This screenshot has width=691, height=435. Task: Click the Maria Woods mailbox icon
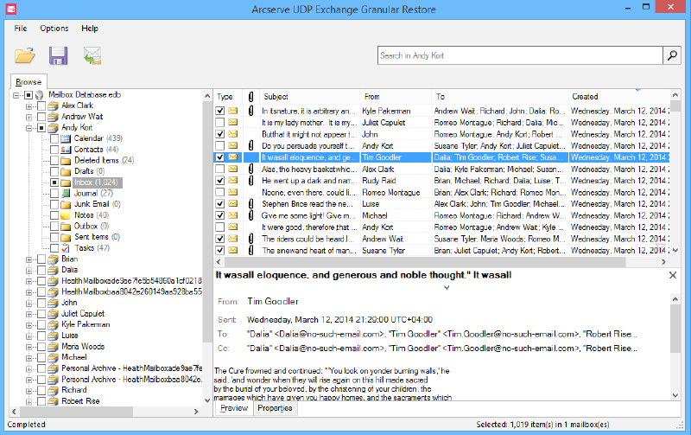tap(53, 347)
